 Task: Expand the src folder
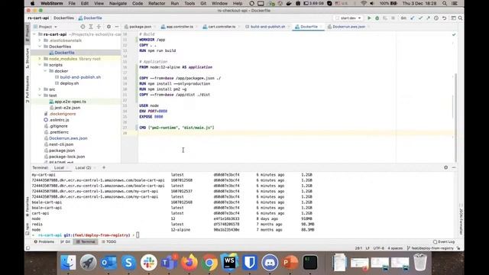[x=40, y=89]
